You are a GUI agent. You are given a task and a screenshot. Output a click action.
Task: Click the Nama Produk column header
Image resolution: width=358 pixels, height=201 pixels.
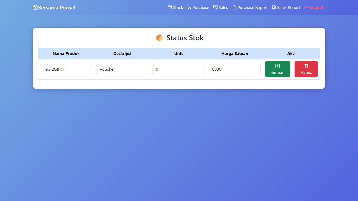[x=66, y=53]
